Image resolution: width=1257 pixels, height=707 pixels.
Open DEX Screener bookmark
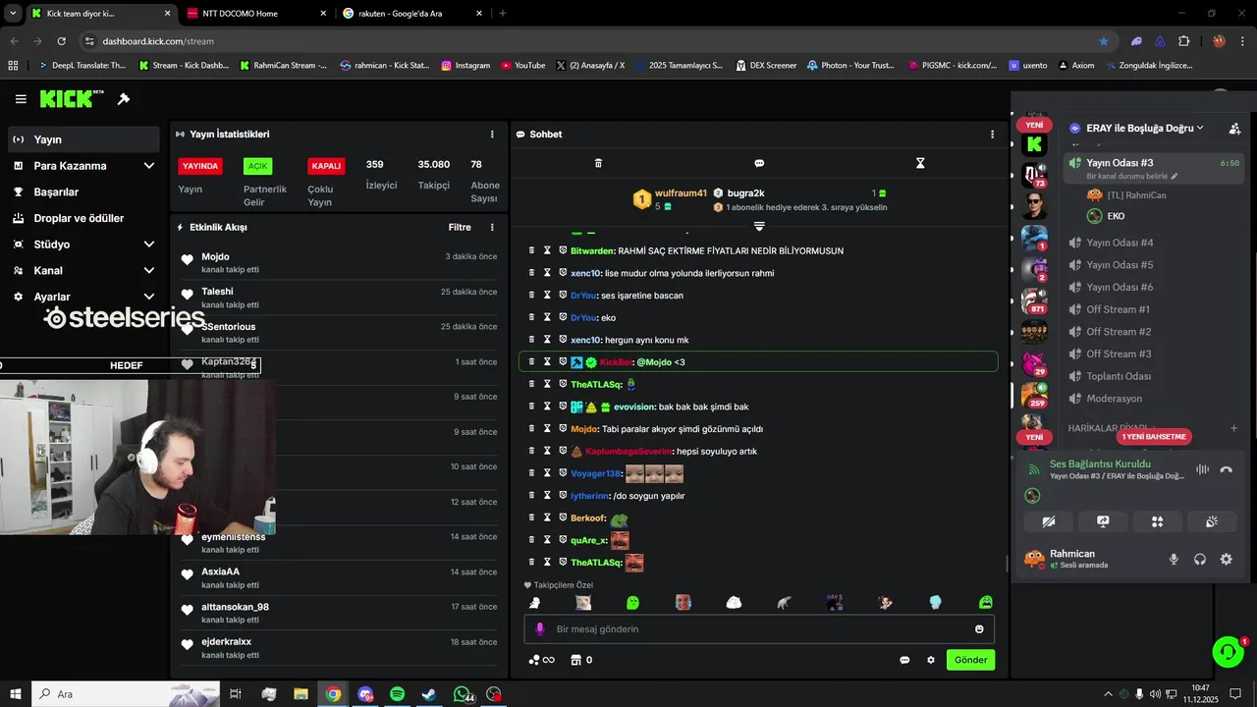765,65
